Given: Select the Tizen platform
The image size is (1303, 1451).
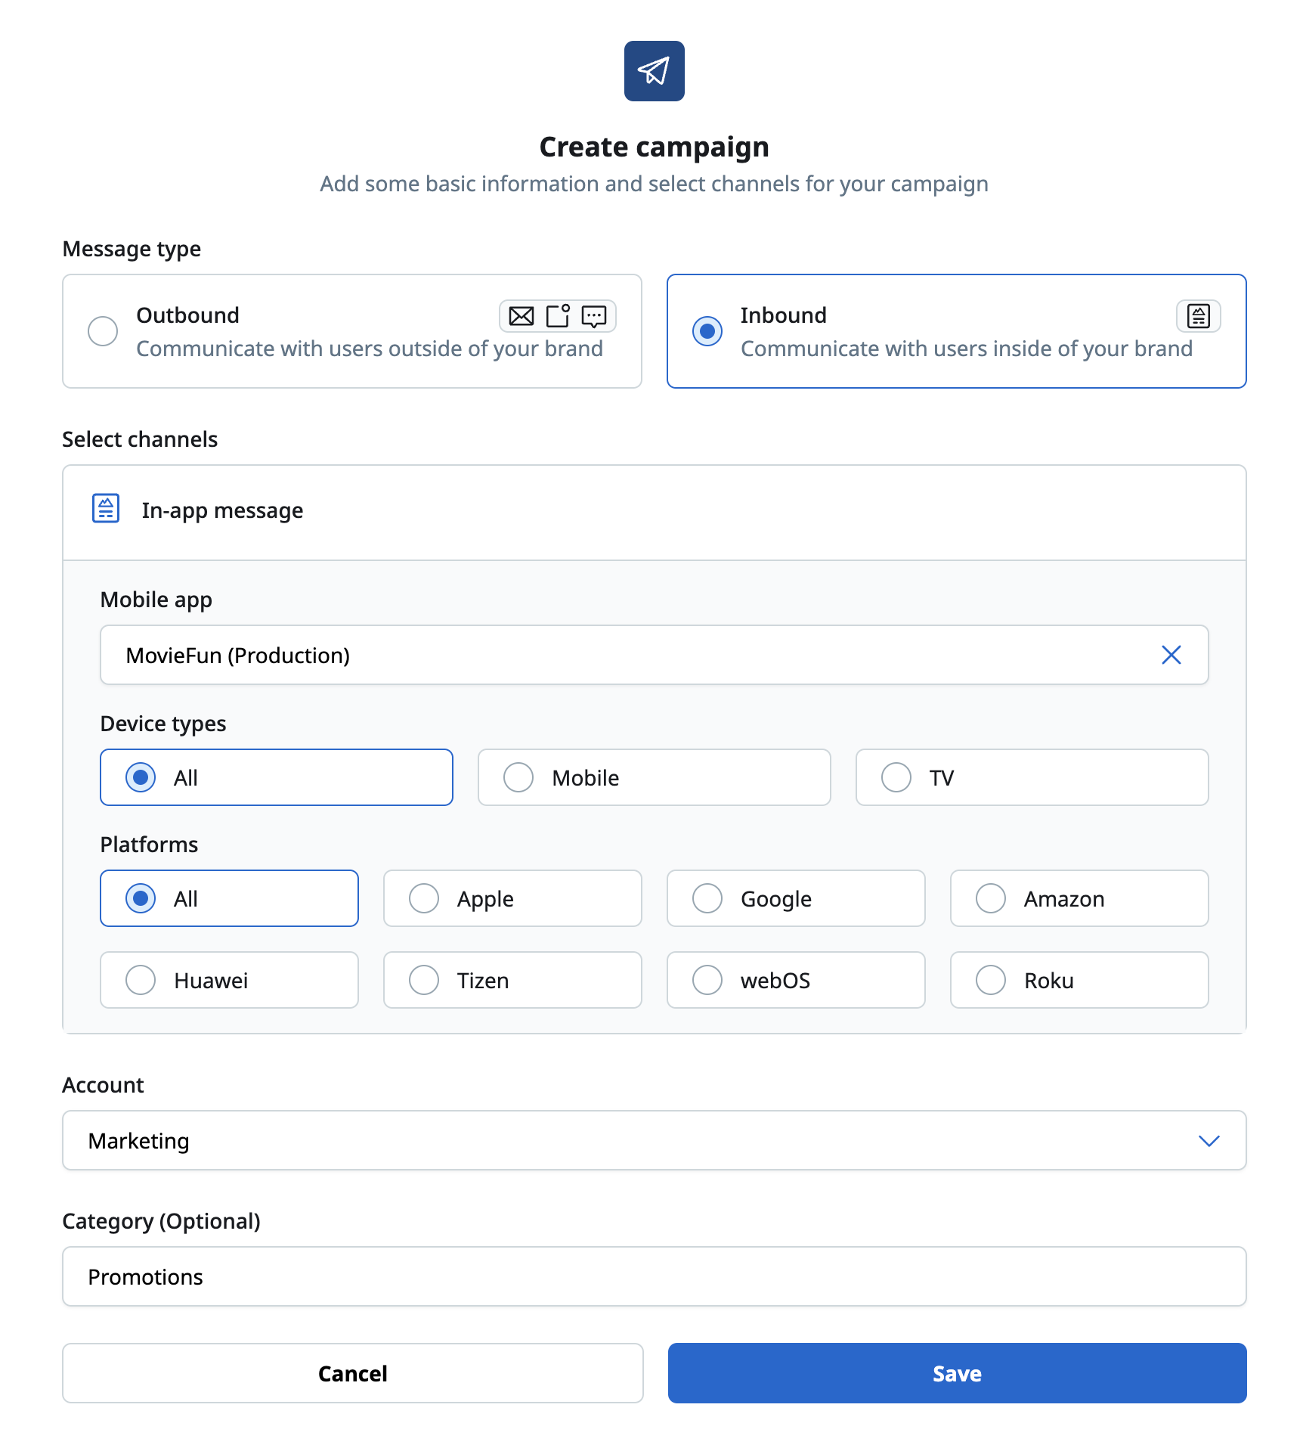Looking at the screenshot, I should [x=512, y=980].
